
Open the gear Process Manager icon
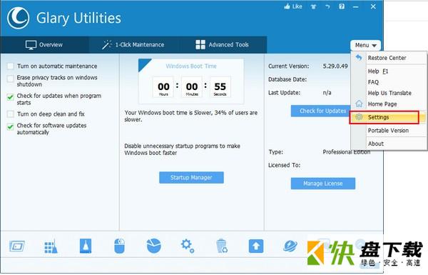click(x=188, y=246)
